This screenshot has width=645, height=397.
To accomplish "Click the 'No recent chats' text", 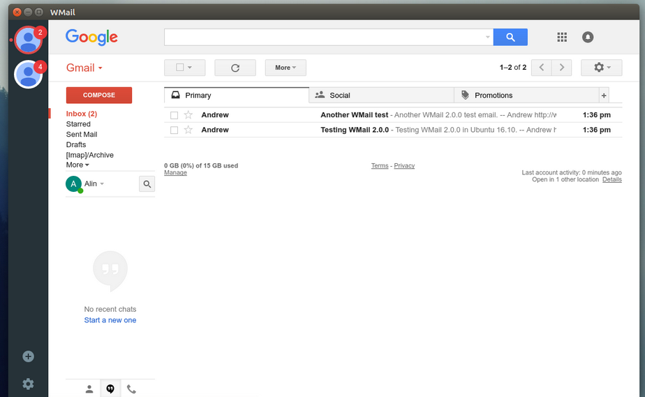I will coord(110,309).
